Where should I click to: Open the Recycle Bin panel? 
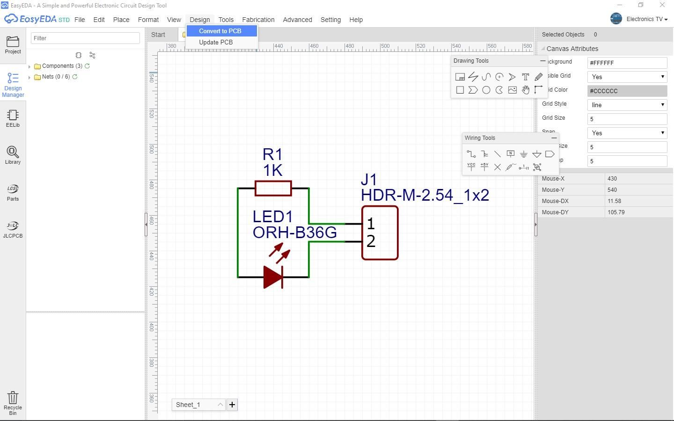[x=13, y=400]
